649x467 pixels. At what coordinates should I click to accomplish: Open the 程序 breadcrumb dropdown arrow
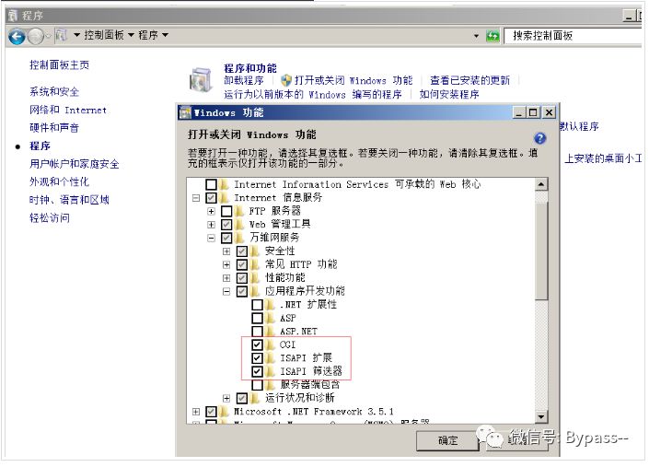coord(165,35)
